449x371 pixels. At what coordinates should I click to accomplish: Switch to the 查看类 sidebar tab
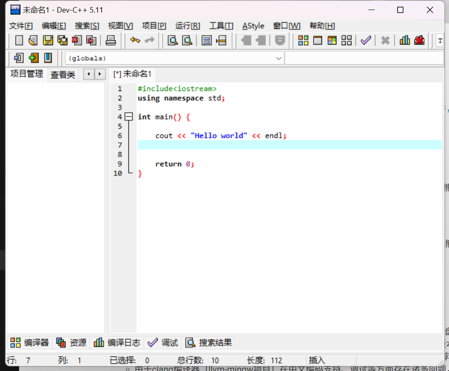click(x=63, y=75)
